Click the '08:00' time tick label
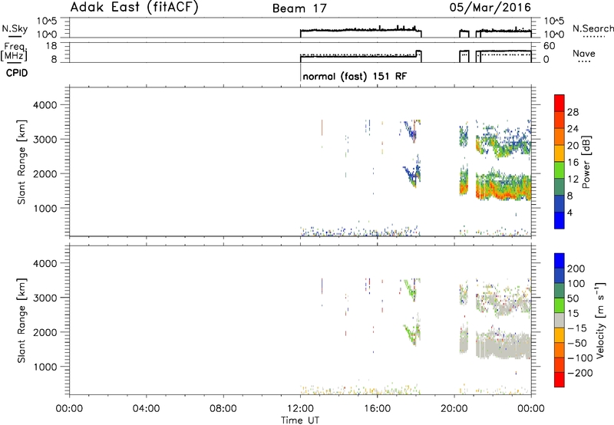Viewport: 614px width, 425px height. pos(223,409)
